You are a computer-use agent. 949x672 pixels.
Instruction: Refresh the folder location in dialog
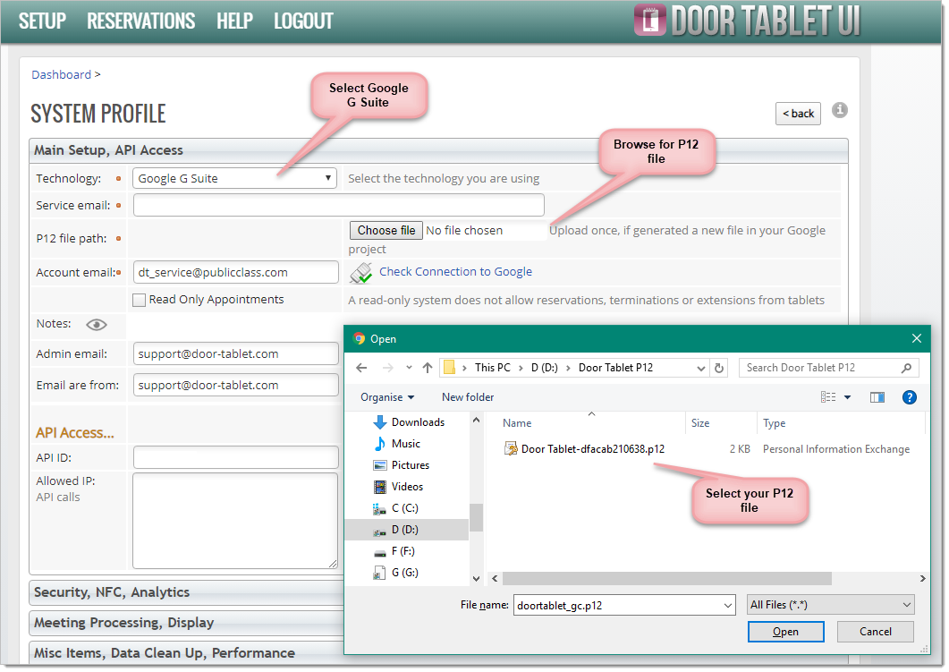719,368
